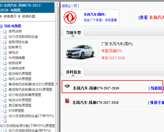Select the 当前:电路图 root node

click(x=13, y=26)
